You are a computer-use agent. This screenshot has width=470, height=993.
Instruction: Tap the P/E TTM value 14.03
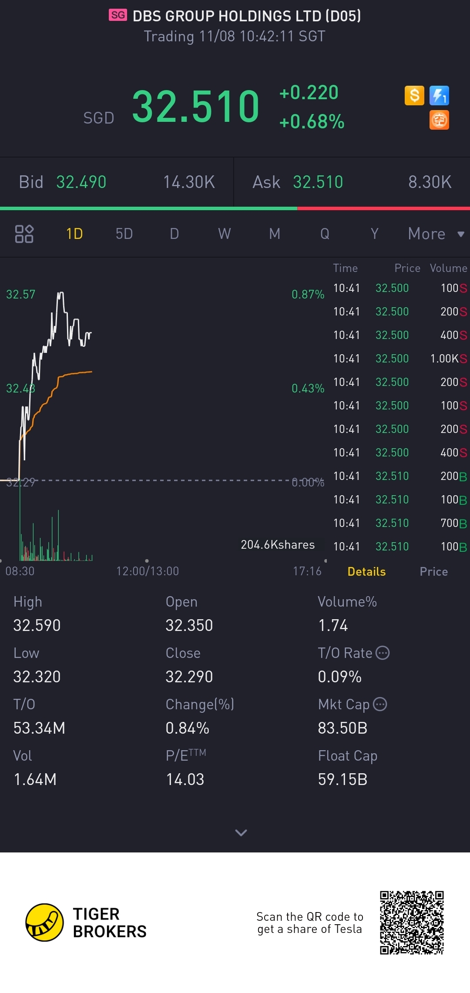[x=185, y=779]
